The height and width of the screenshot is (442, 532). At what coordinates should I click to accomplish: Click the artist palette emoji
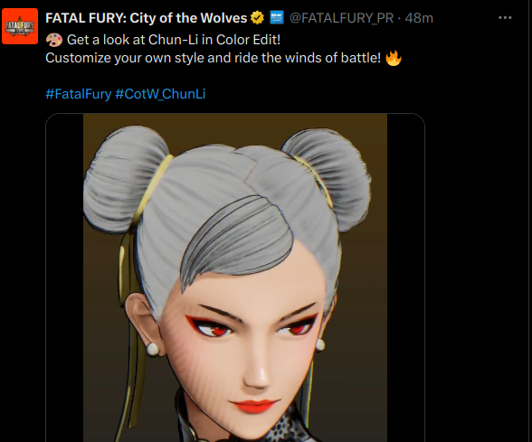pos(54,40)
